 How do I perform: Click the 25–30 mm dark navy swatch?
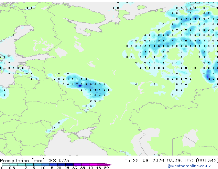point(69,165)
